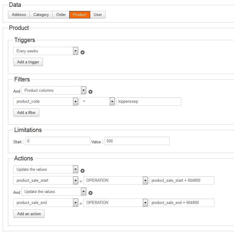
Task: Click the Limitations Value field showing 500
Action: coord(137,141)
